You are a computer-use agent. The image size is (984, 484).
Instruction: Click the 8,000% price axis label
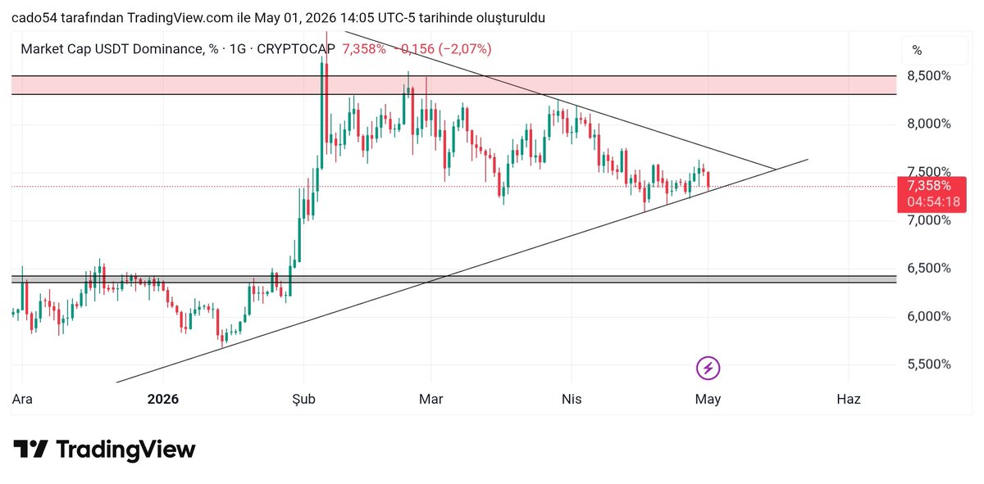tap(929, 124)
